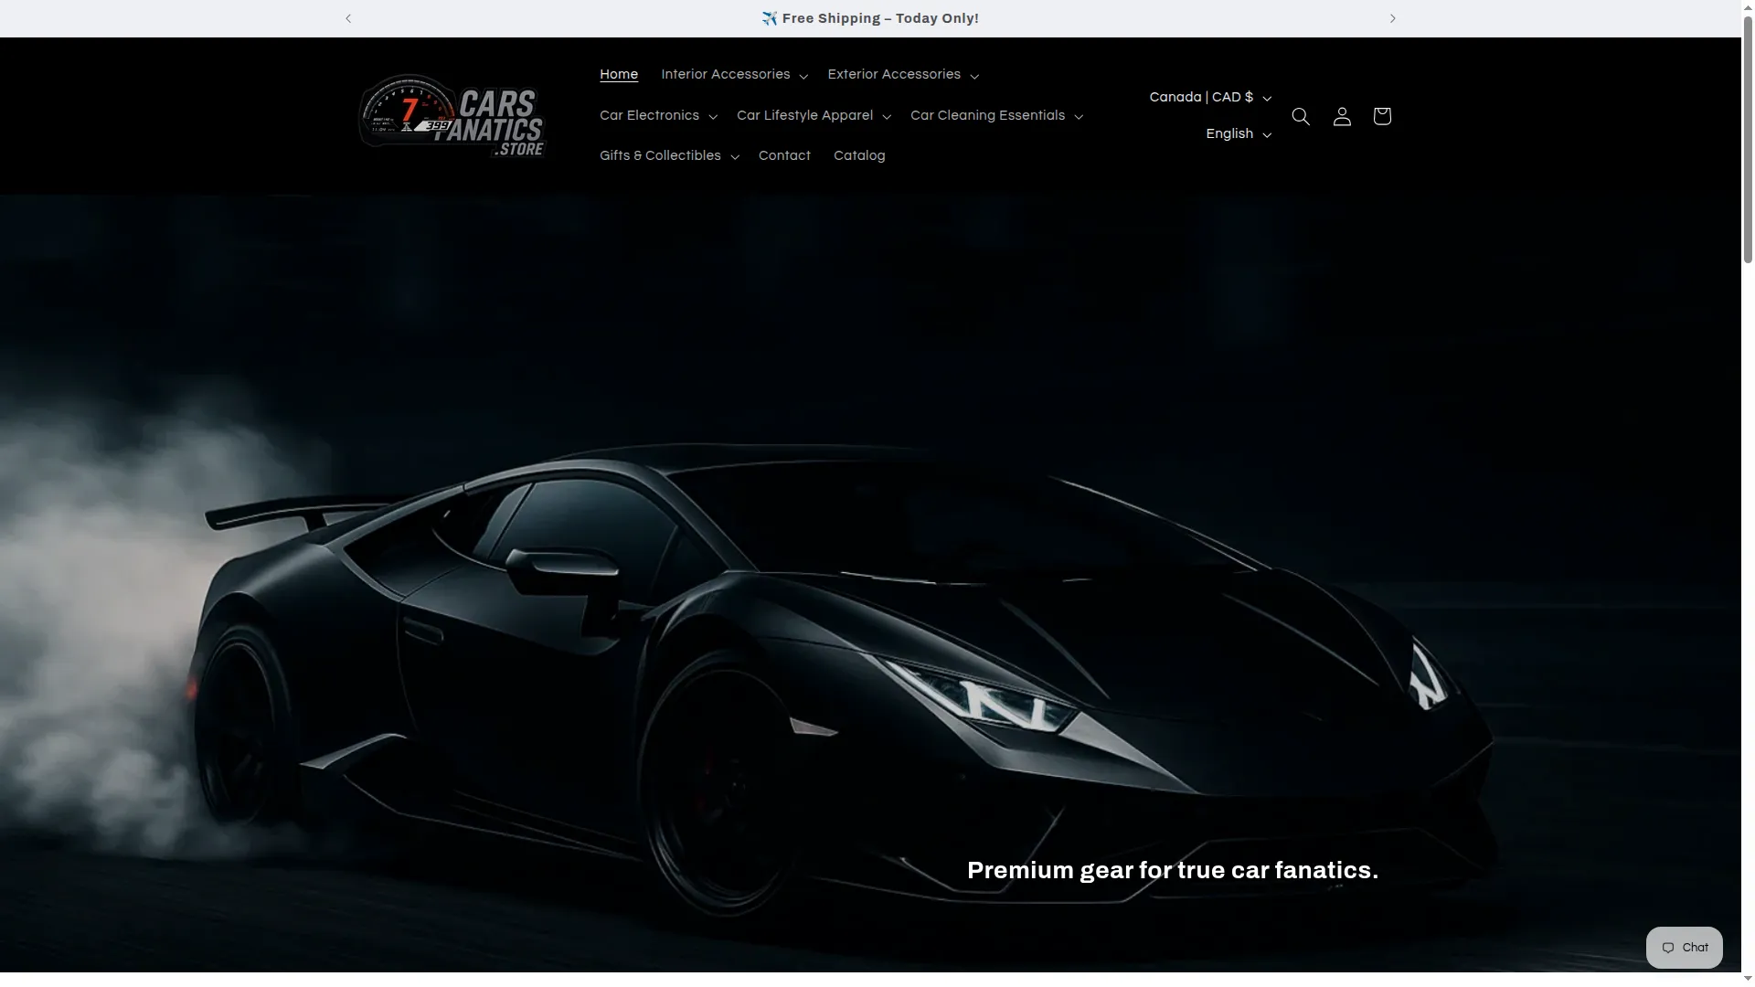This screenshot has width=1755, height=987.
Task: Open the shopping cart icon
Action: tap(1382, 116)
